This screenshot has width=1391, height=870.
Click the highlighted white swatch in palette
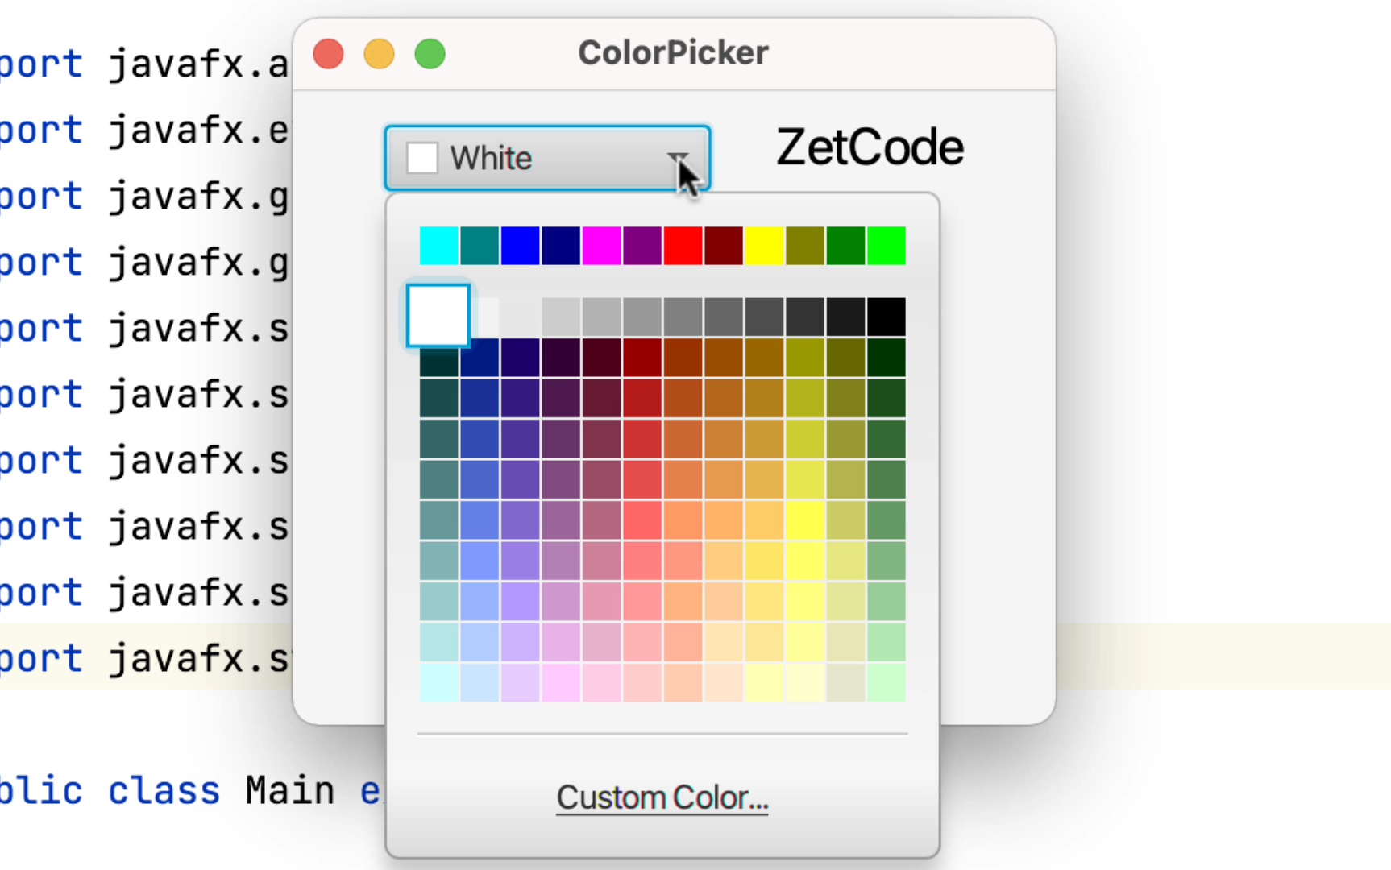tap(438, 316)
